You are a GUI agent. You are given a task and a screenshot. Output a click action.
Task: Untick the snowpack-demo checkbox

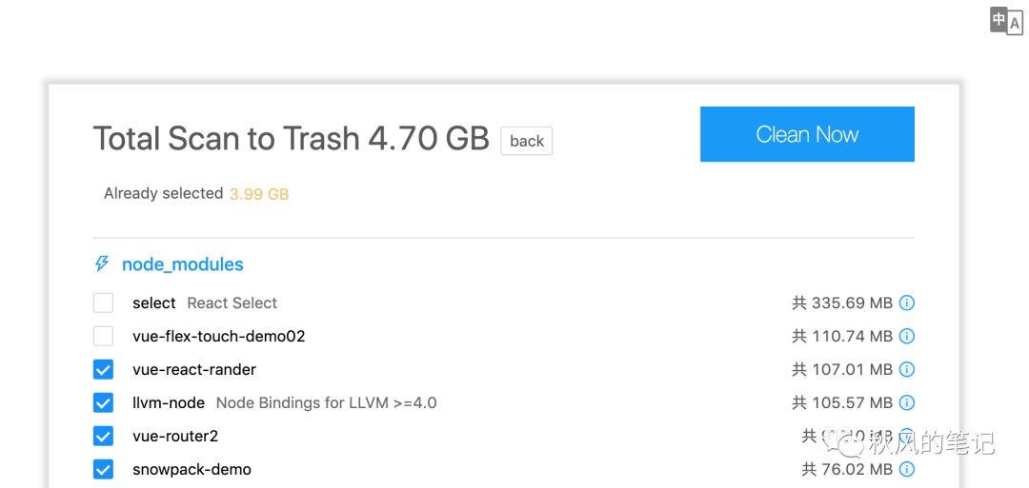103,469
